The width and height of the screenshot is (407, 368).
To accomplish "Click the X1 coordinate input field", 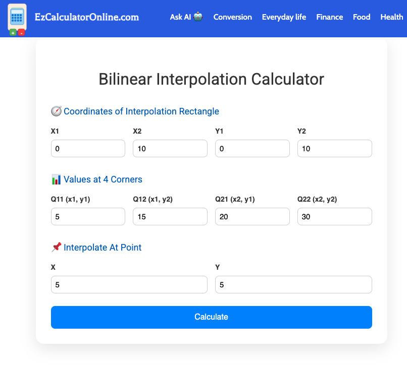I will click(x=88, y=148).
